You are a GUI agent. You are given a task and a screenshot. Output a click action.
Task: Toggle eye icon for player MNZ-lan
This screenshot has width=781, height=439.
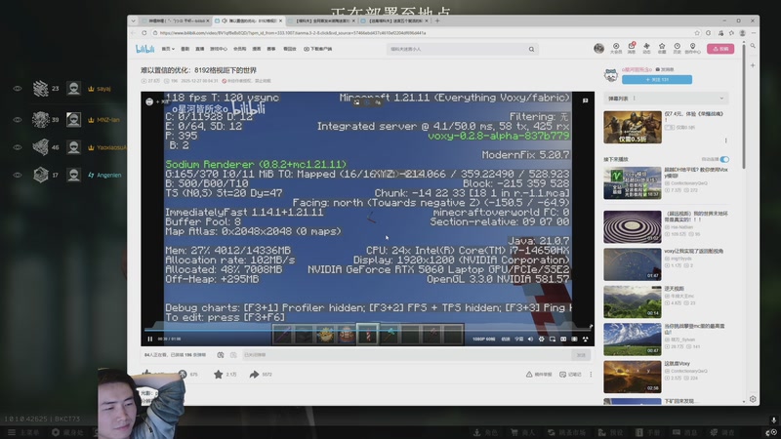(x=18, y=120)
